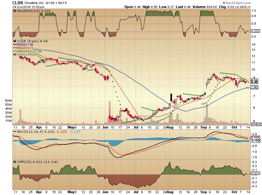Select the StochRSI(14) indicator icon

pos(14,10)
